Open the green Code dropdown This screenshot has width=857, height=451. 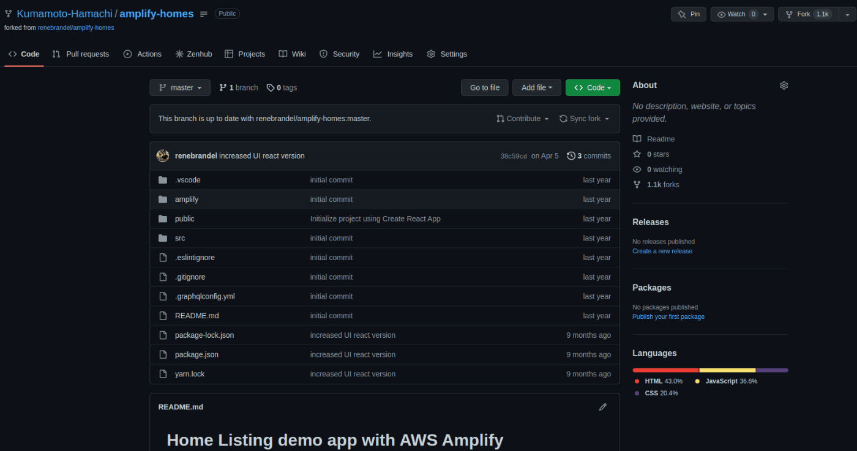593,88
